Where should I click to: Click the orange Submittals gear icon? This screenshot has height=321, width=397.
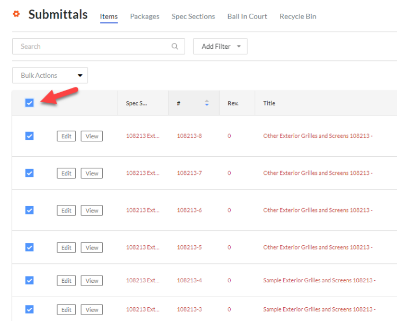click(x=16, y=14)
